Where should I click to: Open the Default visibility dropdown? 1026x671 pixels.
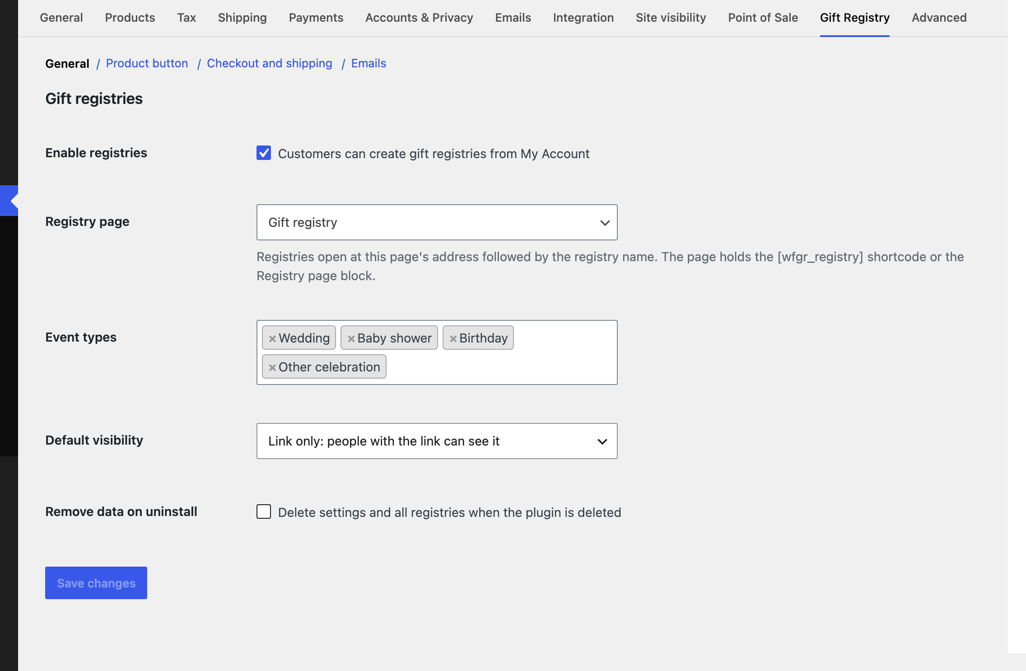click(x=437, y=441)
